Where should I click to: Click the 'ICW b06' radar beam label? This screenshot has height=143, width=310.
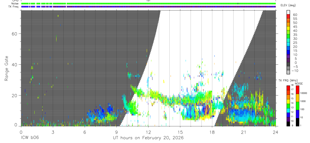coord(30,138)
